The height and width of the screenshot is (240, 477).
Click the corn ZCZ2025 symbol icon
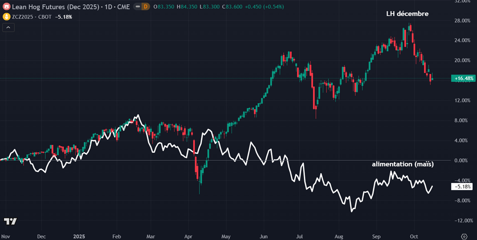(7, 17)
